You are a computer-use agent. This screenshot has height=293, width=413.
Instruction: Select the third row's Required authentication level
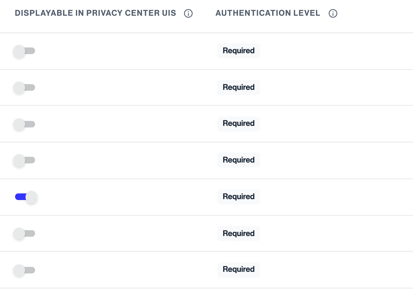tap(239, 124)
